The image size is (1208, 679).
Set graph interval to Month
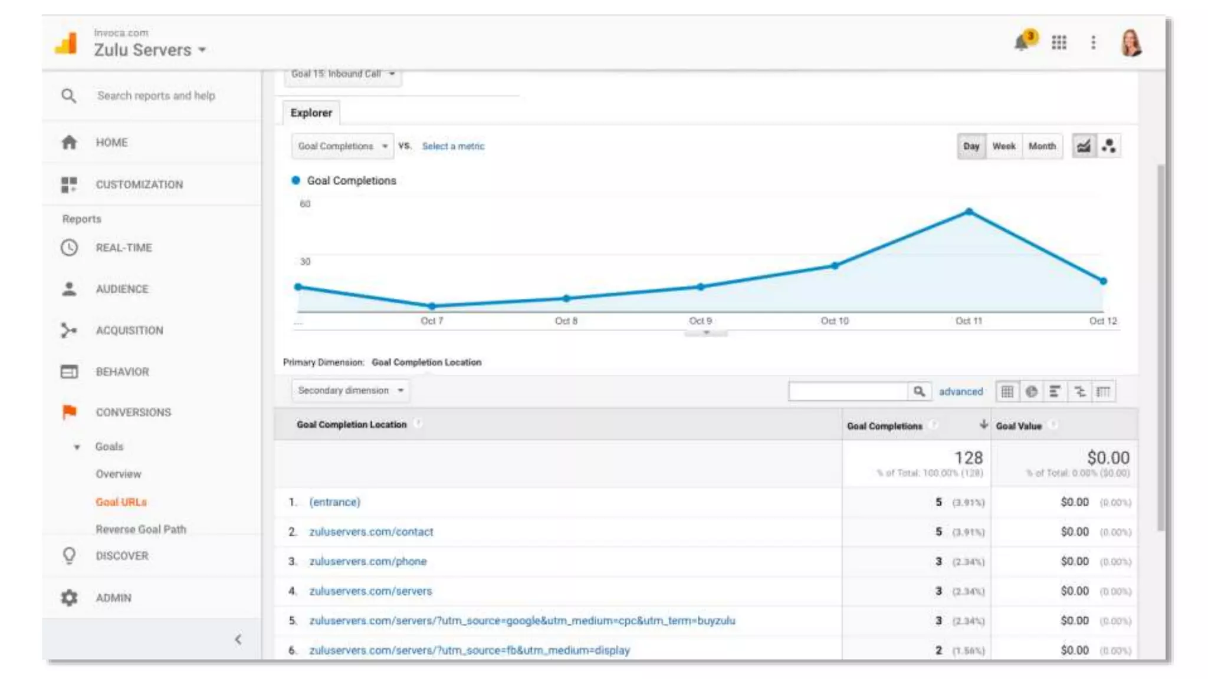click(x=1042, y=146)
